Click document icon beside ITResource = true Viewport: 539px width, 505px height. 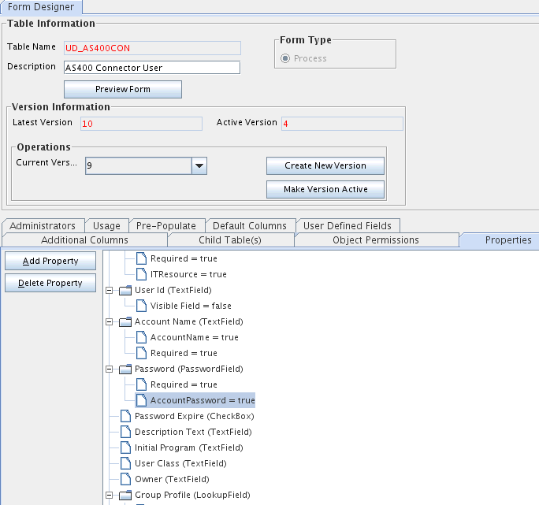[x=141, y=274]
